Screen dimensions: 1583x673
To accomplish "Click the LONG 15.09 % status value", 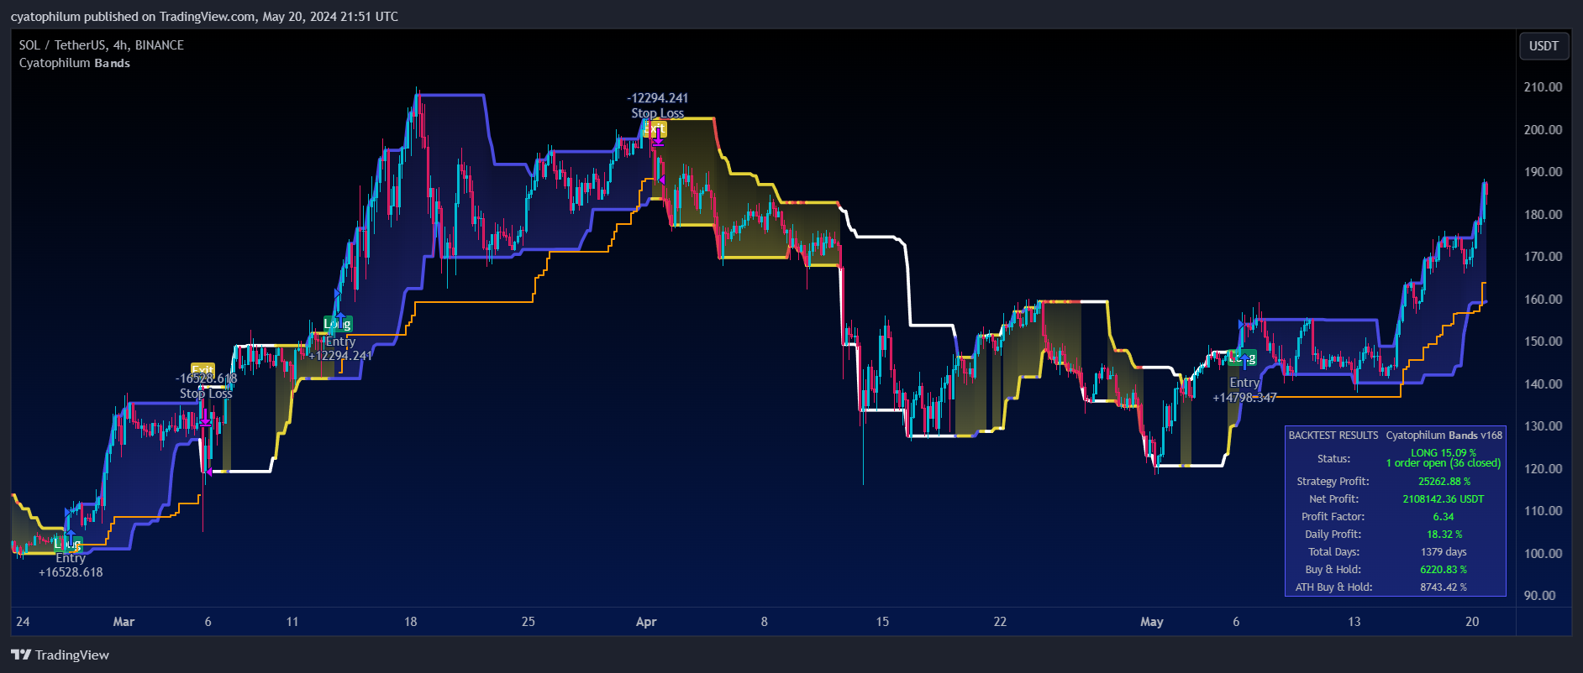I will [1444, 453].
